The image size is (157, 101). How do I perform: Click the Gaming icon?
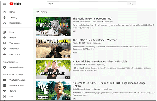(4, 91)
